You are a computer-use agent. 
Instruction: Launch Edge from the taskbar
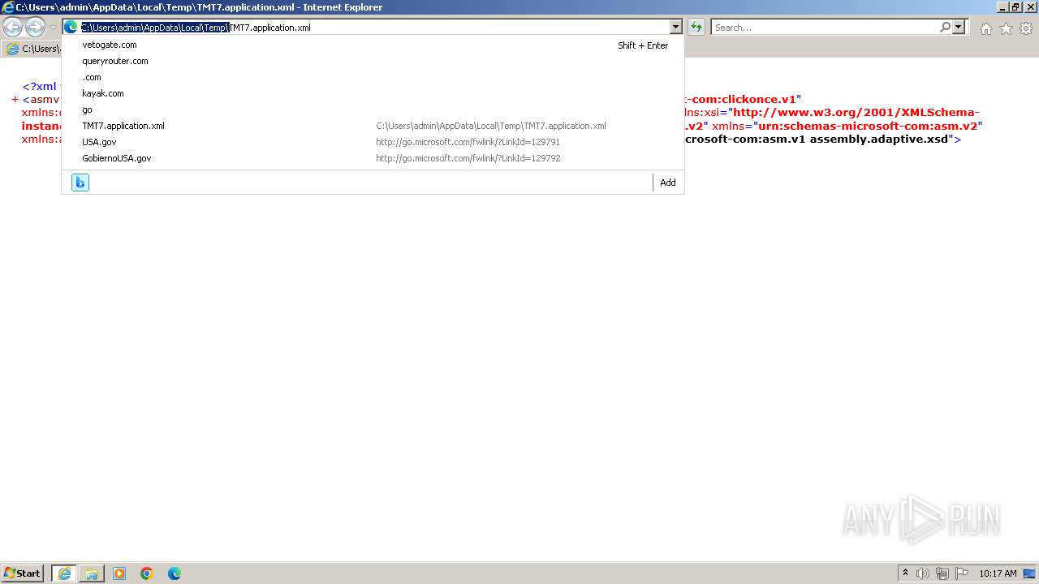tap(175, 573)
